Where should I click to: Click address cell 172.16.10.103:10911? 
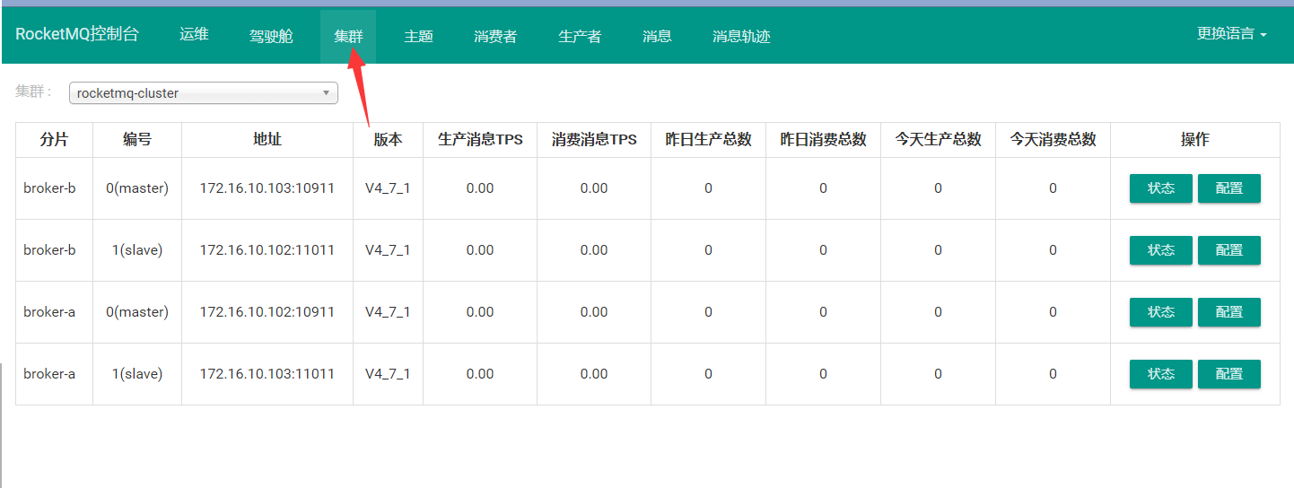[x=267, y=188]
